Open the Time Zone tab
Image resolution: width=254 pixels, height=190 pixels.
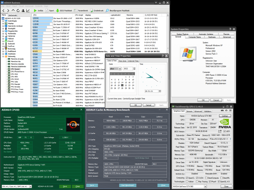122,61
